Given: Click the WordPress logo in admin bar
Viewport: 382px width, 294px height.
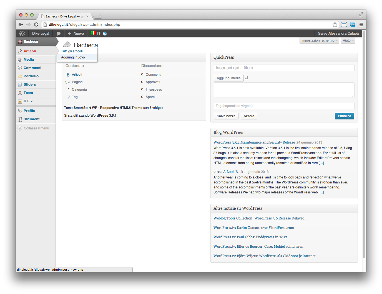Looking at the screenshot, I should coord(22,34).
